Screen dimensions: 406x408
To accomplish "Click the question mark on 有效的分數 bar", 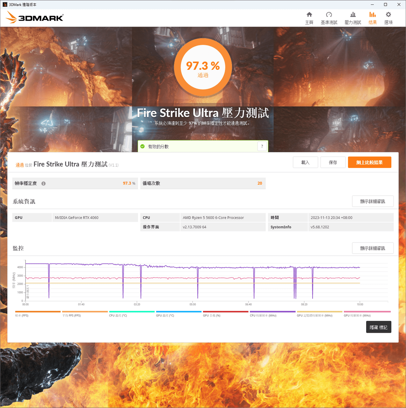I will click(262, 146).
